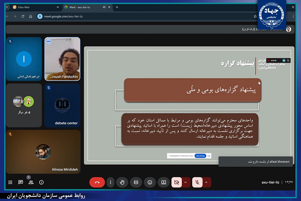
Task: Show the participants list icon
Action: pos(31,182)
